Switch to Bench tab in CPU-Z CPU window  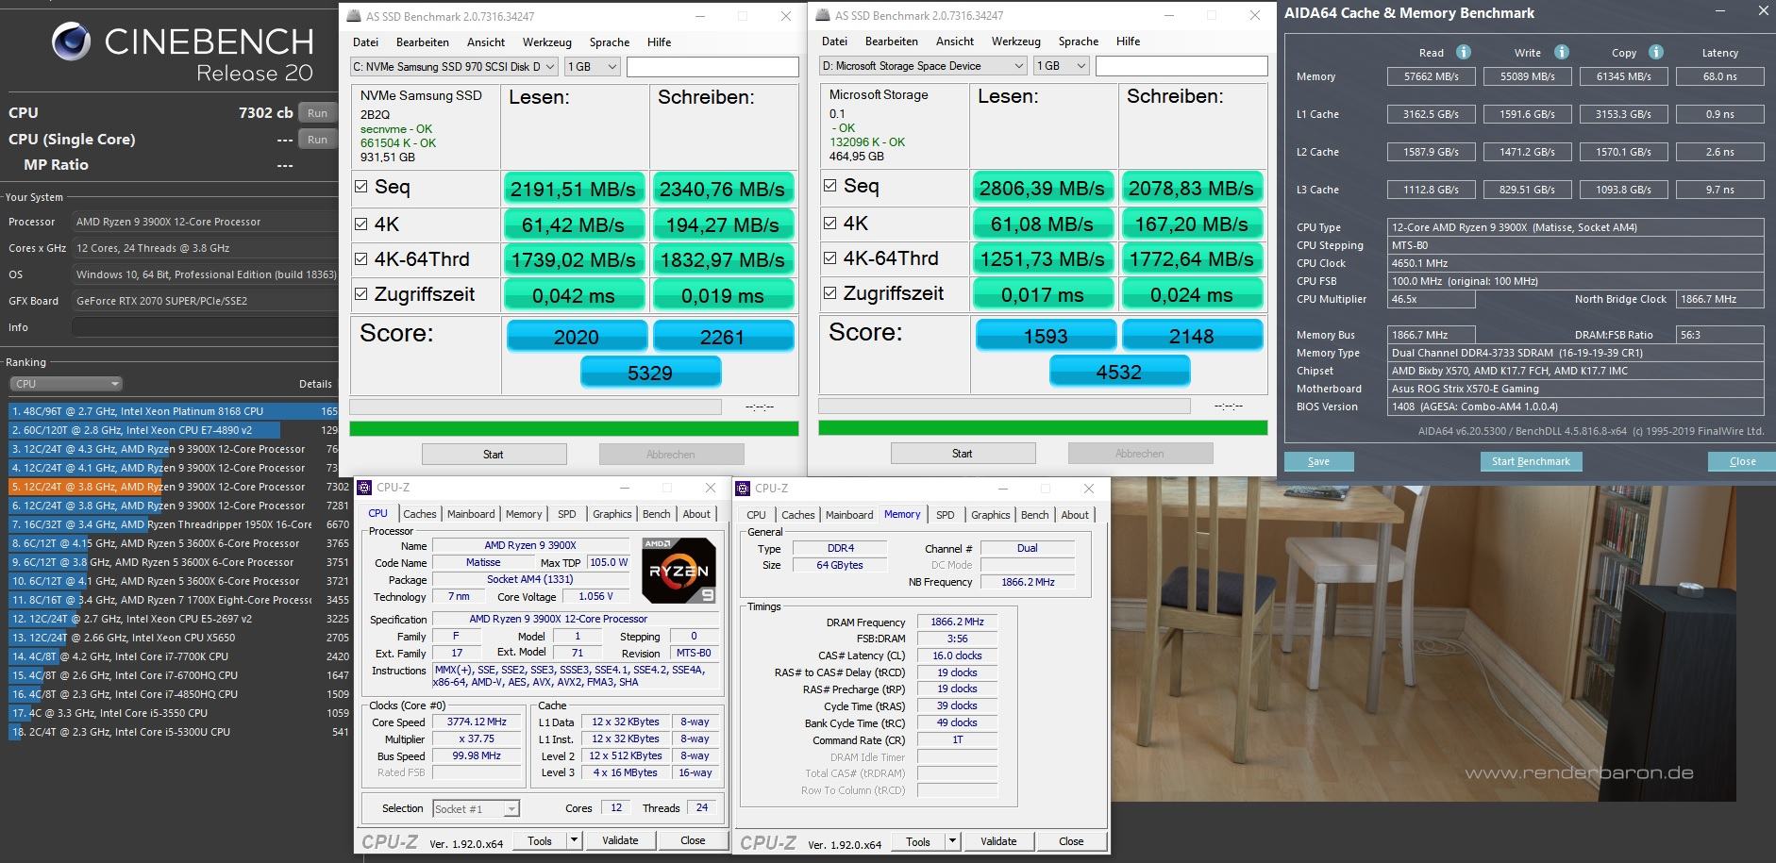coord(656,514)
